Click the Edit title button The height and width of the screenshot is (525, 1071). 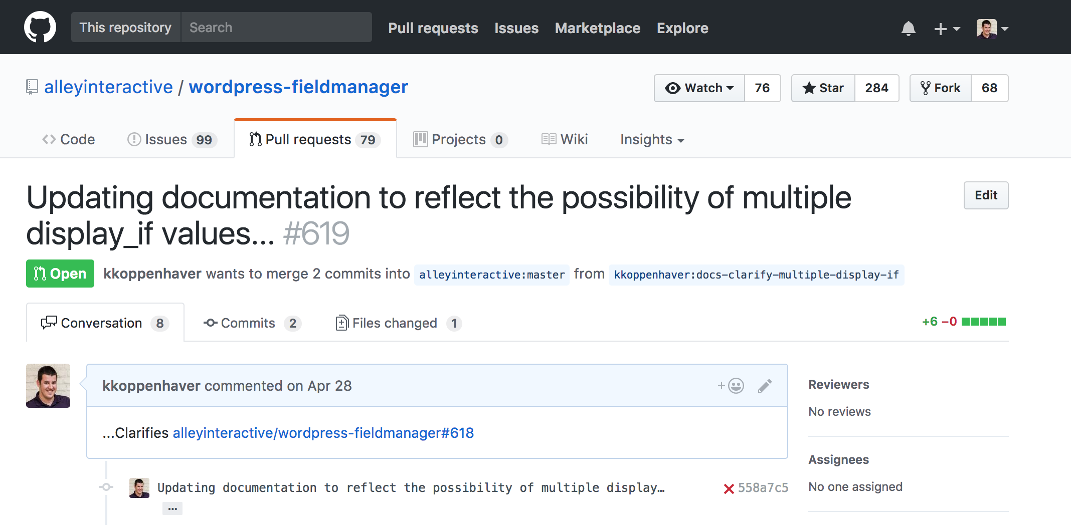(x=986, y=195)
